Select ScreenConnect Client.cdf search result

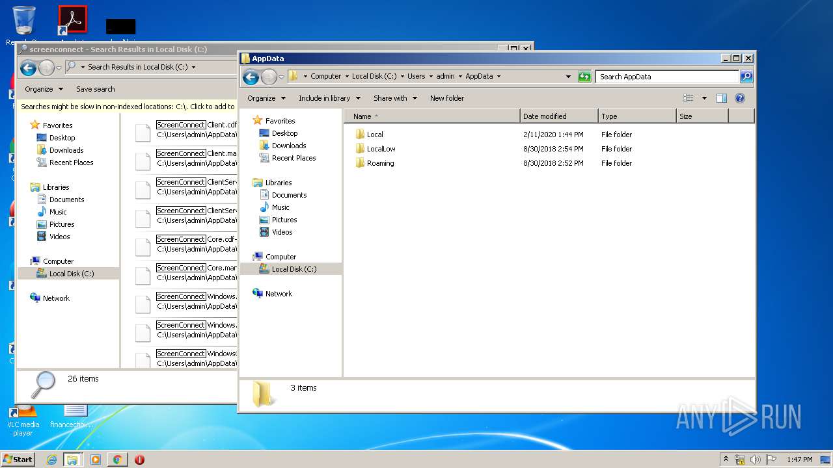coord(185,130)
